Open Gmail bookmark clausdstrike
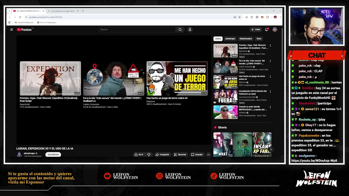The image size is (349, 196). tap(25, 22)
